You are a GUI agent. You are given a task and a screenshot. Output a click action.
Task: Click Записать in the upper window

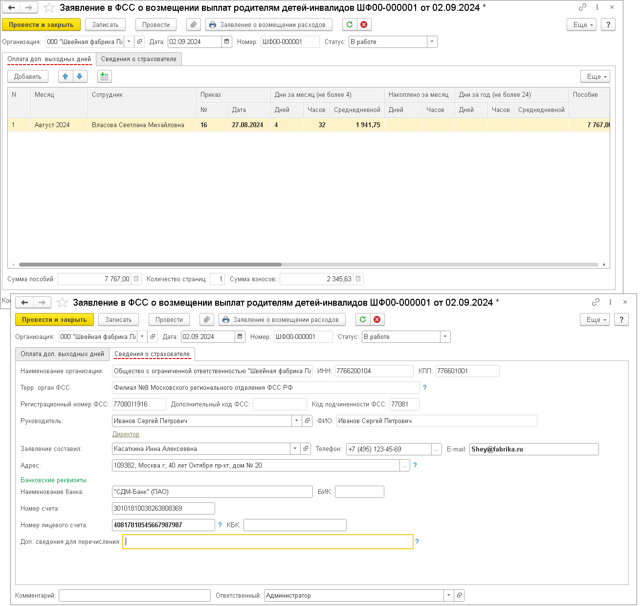105,24
